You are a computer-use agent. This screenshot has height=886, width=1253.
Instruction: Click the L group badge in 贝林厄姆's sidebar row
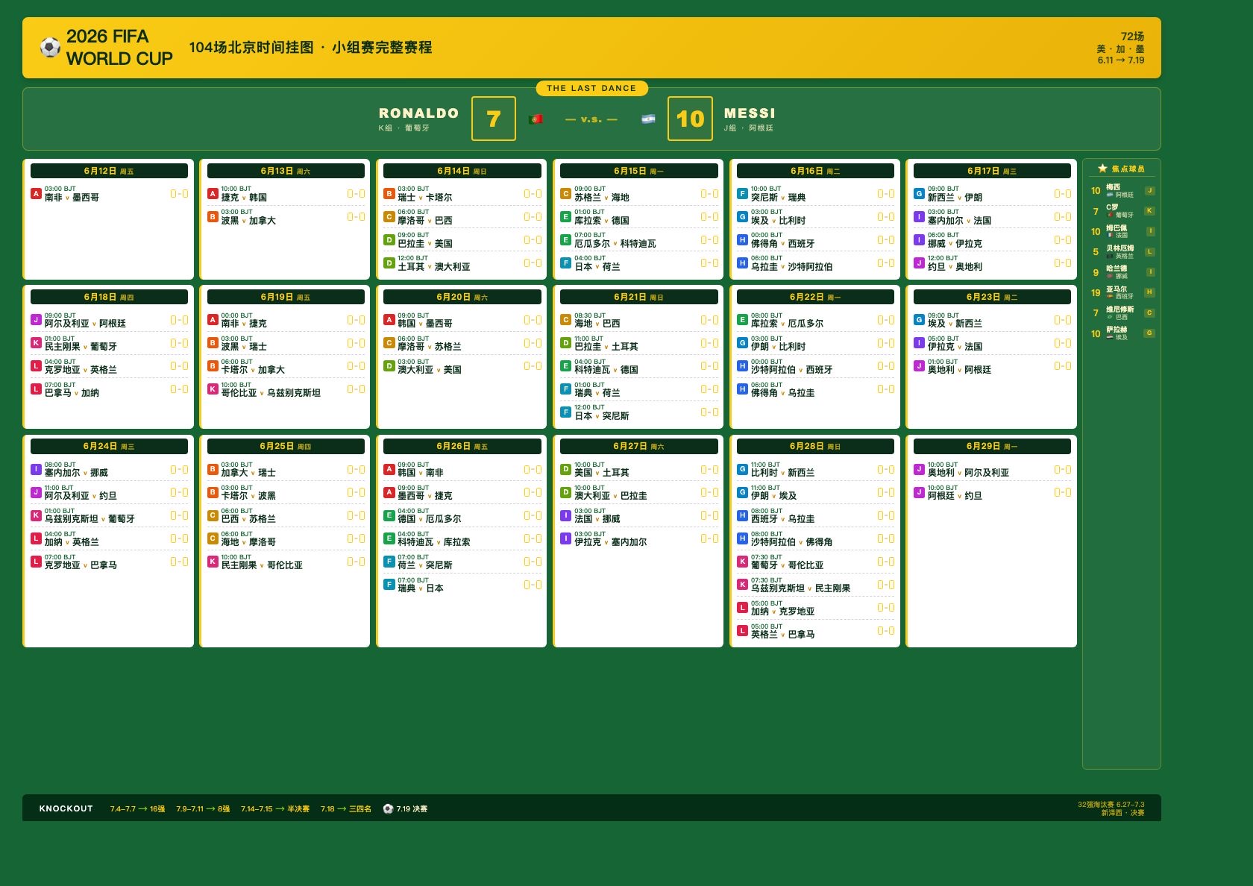click(1149, 252)
